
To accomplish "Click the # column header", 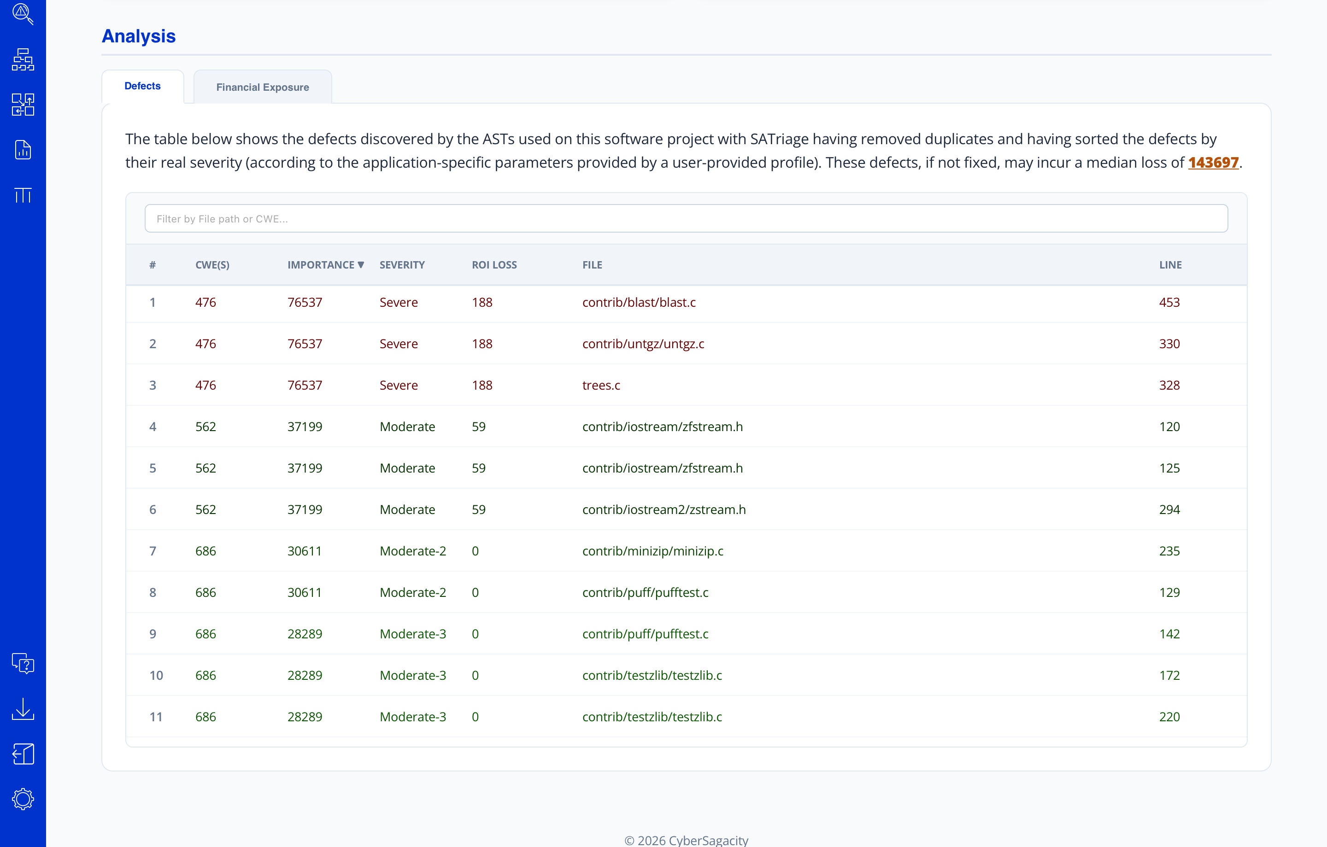I will click(x=152, y=265).
